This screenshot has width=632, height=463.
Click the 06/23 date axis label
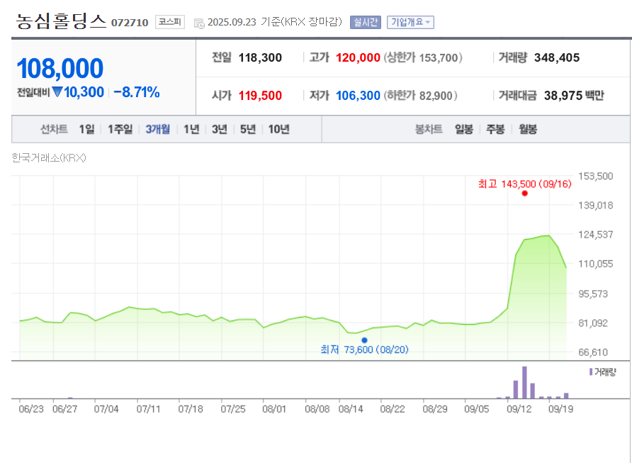pyautogui.click(x=31, y=409)
